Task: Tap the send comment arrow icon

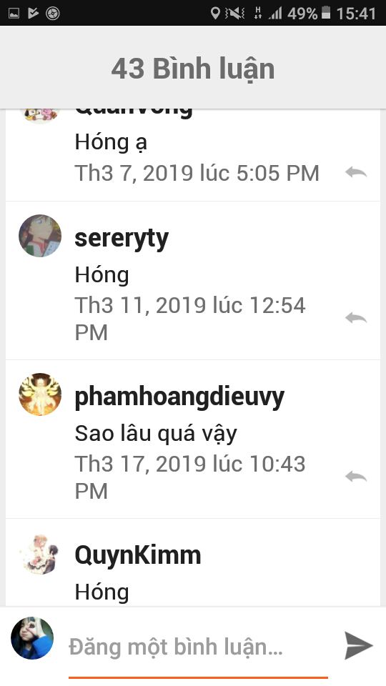Action: coord(358,645)
